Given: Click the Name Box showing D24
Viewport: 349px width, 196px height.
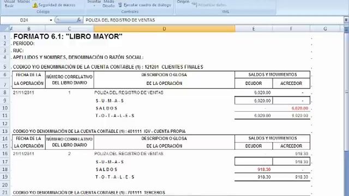Looking at the screenshot, I should (24, 20).
